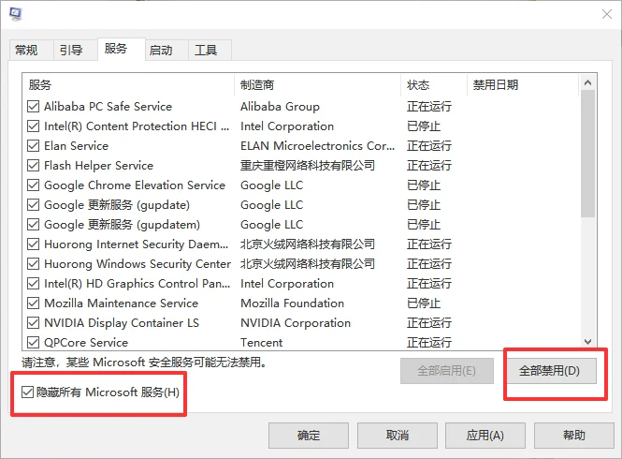Uncheck Alibaba PC Safe Service checkbox

(x=34, y=107)
